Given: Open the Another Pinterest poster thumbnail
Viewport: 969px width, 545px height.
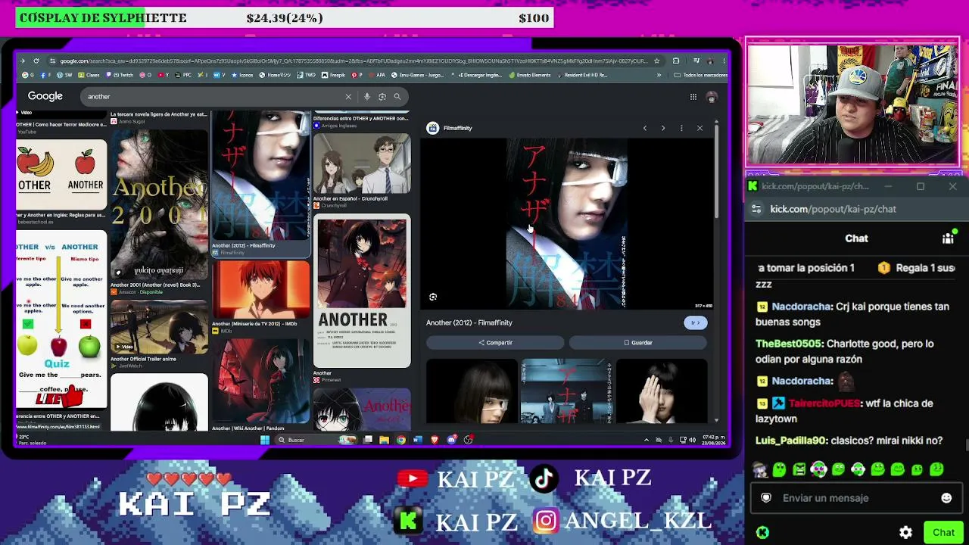Looking at the screenshot, I should coord(362,291).
